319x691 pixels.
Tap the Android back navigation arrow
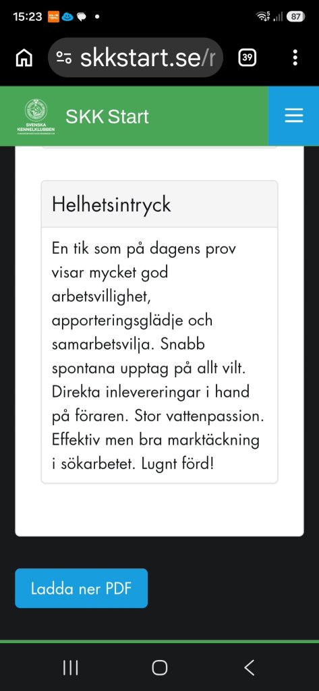point(249,667)
